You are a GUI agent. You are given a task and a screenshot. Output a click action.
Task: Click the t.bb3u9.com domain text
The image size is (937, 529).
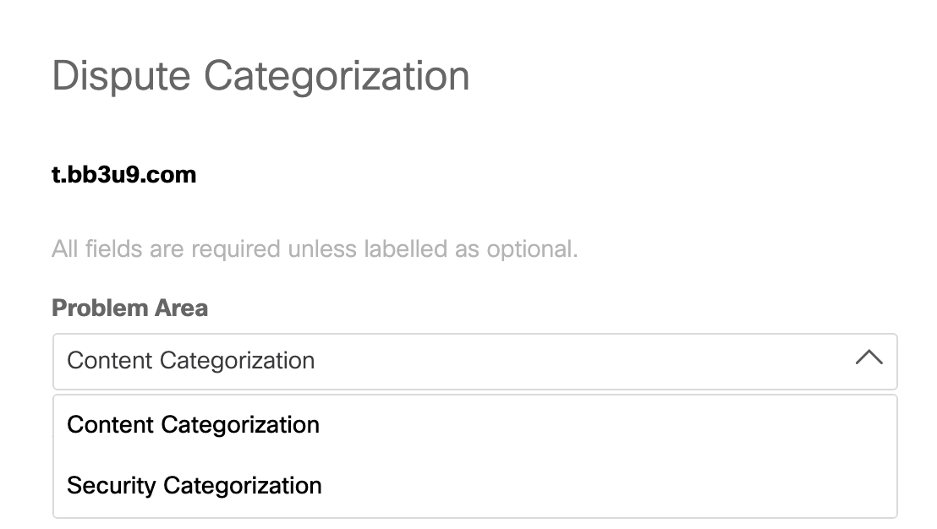[123, 175]
